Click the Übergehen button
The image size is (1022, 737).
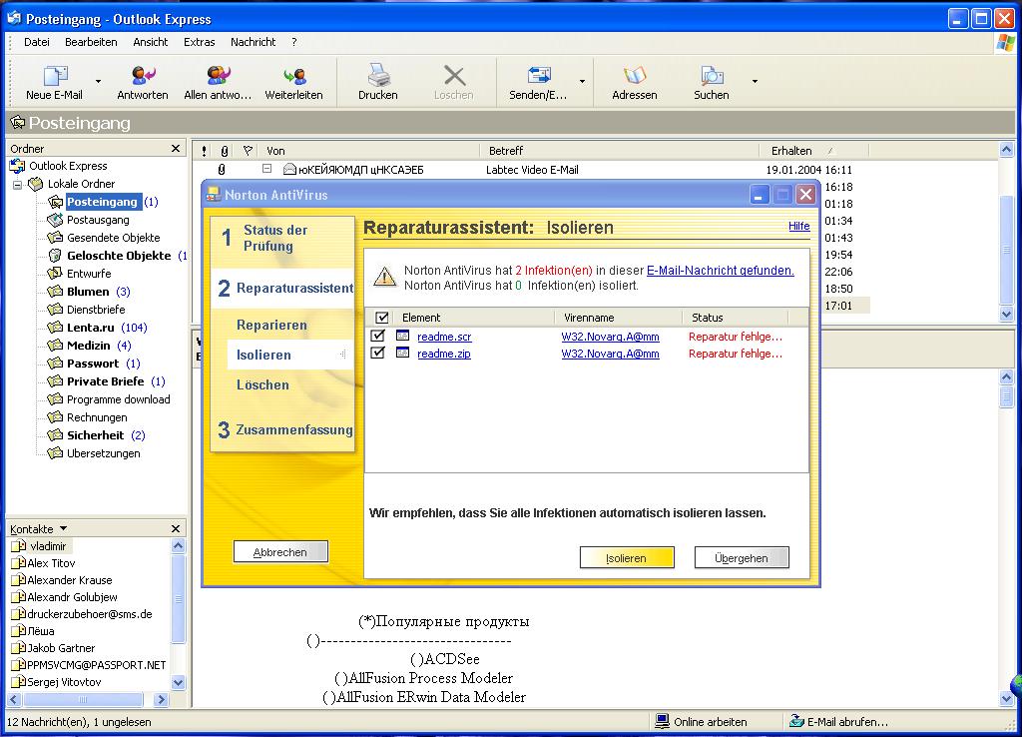point(742,557)
